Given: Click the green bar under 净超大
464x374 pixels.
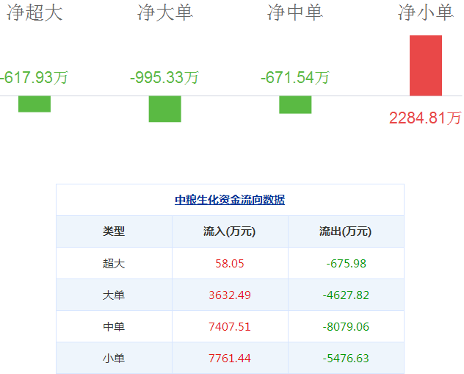Looking at the screenshot, I should click(x=35, y=104).
